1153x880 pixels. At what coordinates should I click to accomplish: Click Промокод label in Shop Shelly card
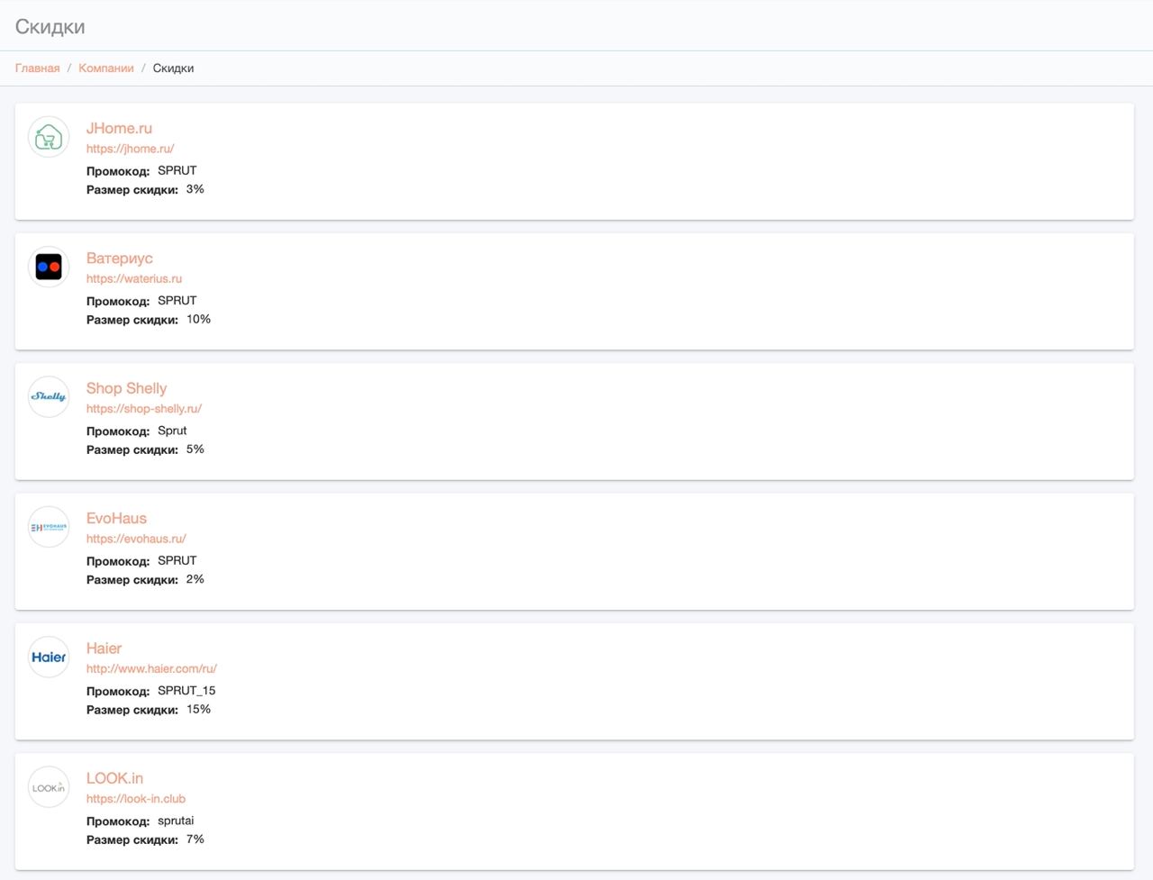click(x=118, y=431)
